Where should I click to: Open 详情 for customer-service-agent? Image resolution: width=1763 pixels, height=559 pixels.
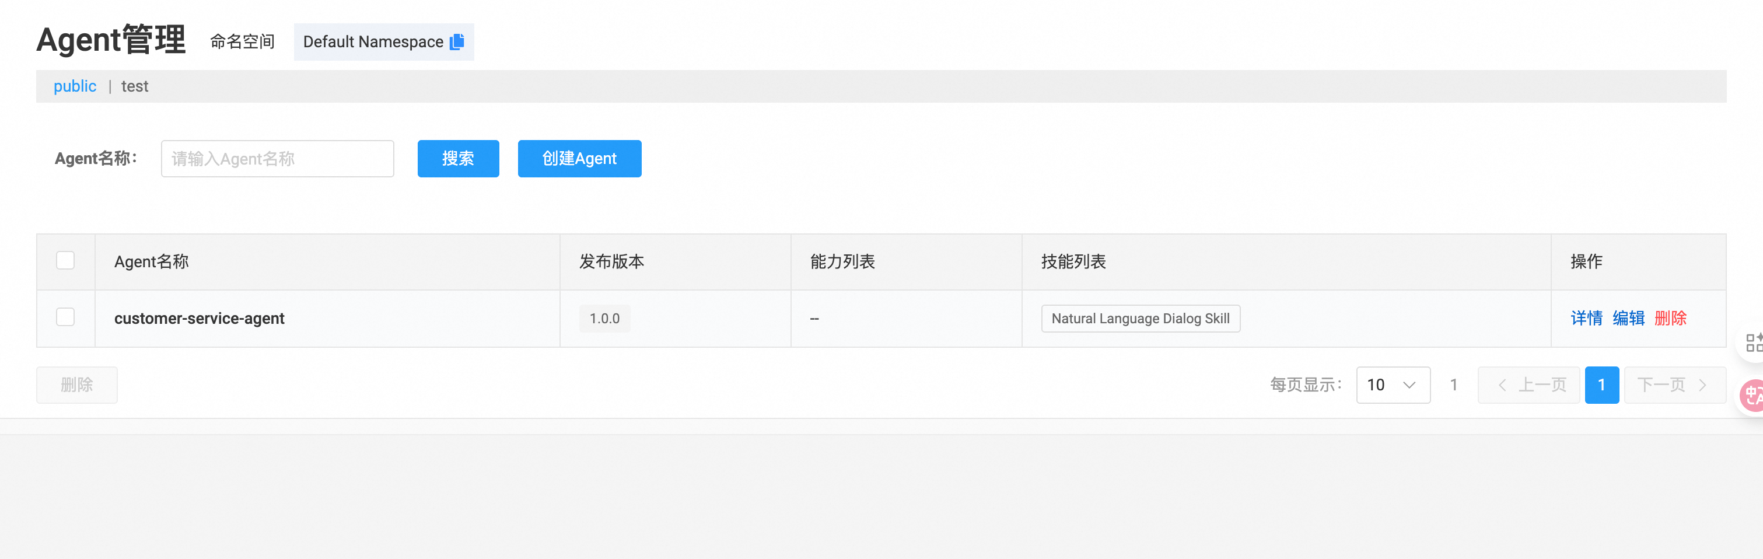coord(1586,318)
